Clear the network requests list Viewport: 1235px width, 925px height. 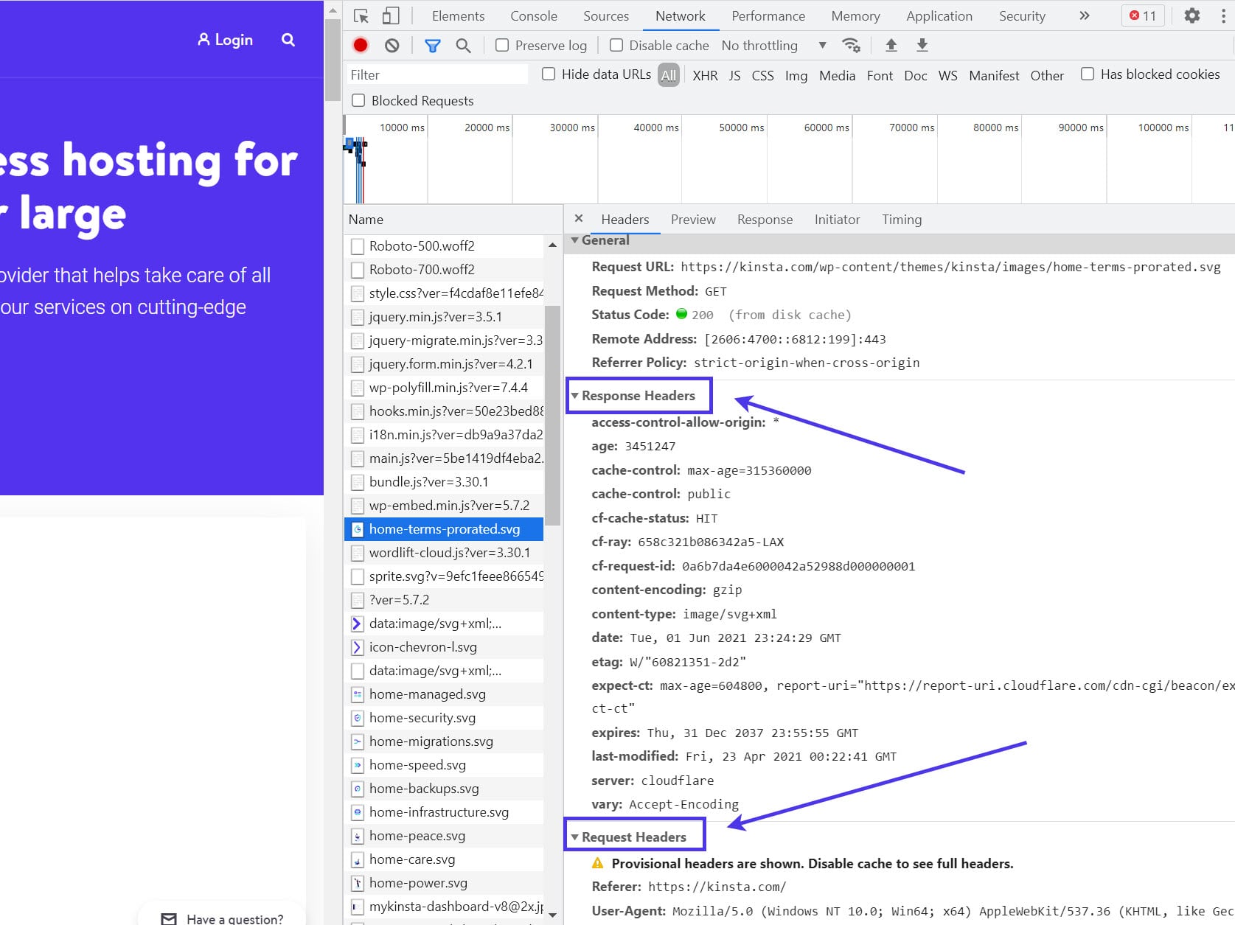pyautogui.click(x=392, y=45)
